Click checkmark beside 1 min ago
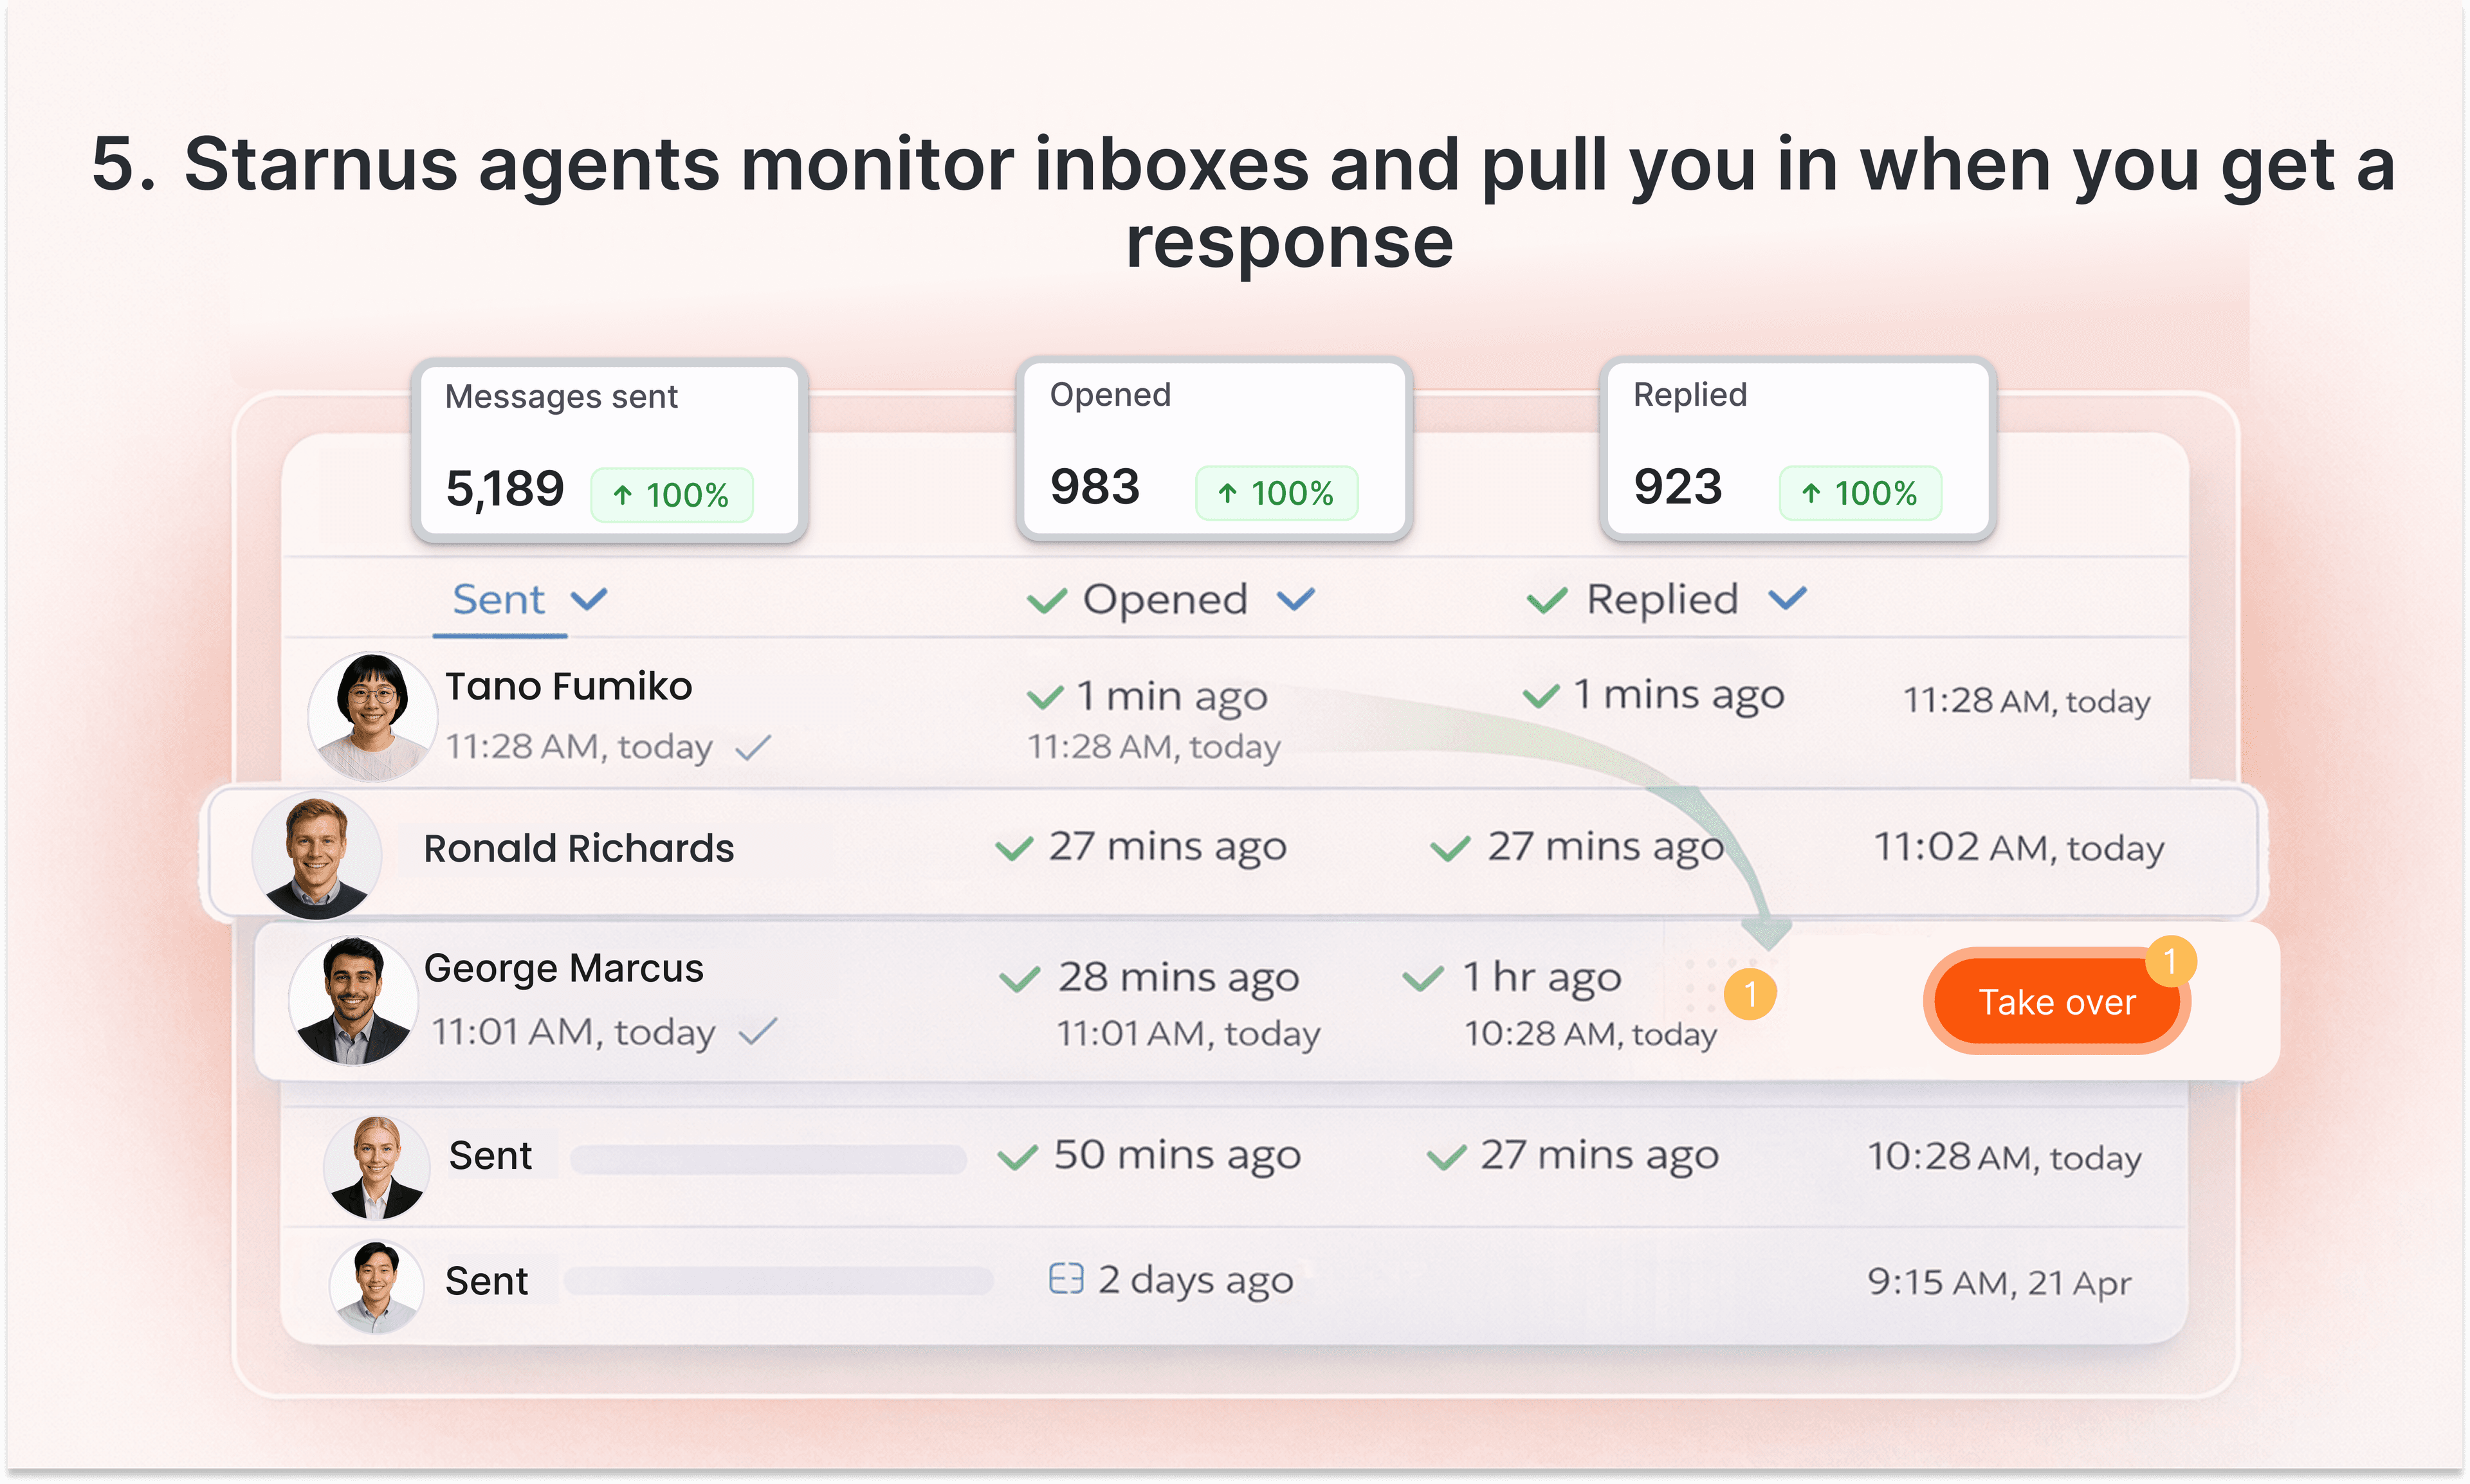This screenshot has height=1484, width=2470. (x=1045, y=697)
